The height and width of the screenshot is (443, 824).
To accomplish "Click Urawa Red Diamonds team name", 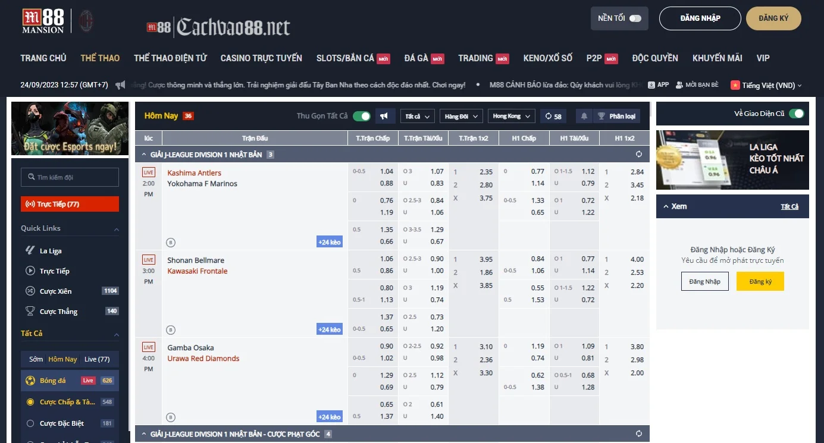I will [x=203, y=359].
